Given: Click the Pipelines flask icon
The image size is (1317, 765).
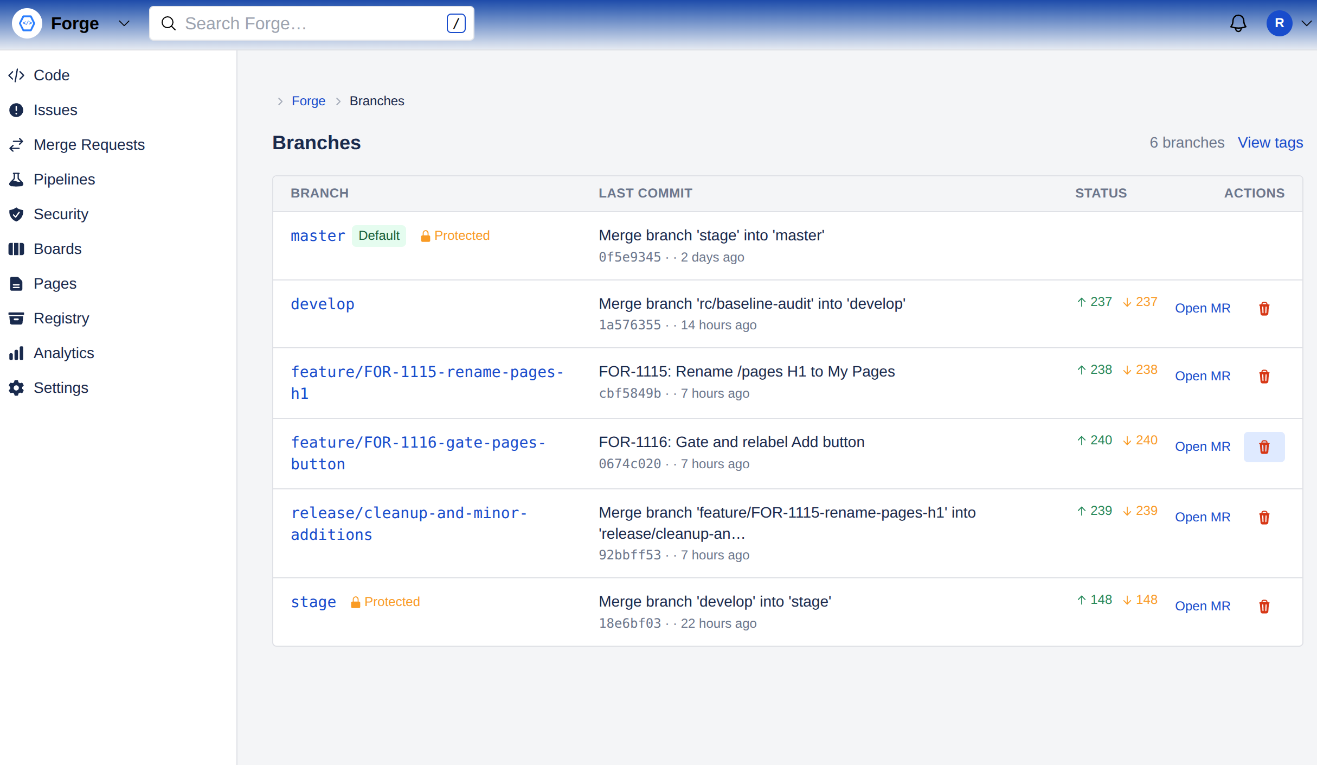Looking at the screenshot, I should coord(16,180).
